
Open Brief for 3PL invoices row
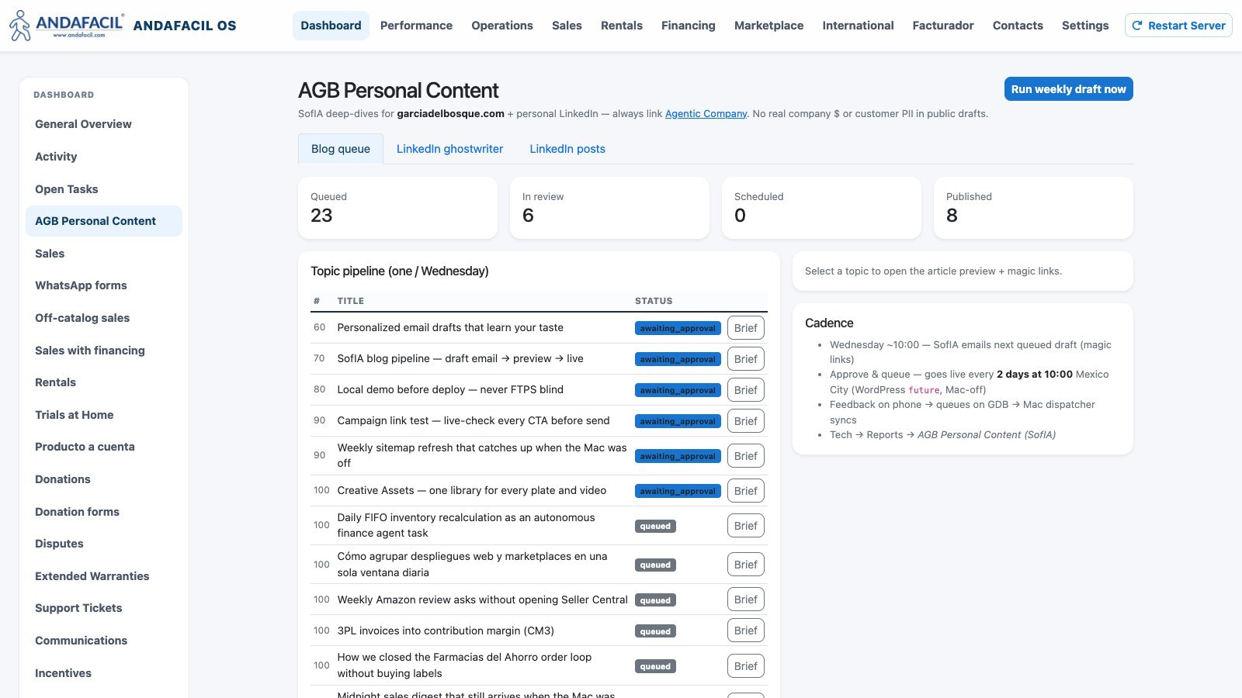746,631
